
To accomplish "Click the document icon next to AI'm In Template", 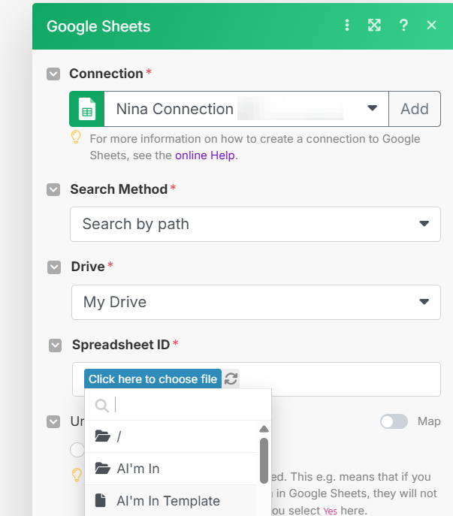I will coord(101,500).
